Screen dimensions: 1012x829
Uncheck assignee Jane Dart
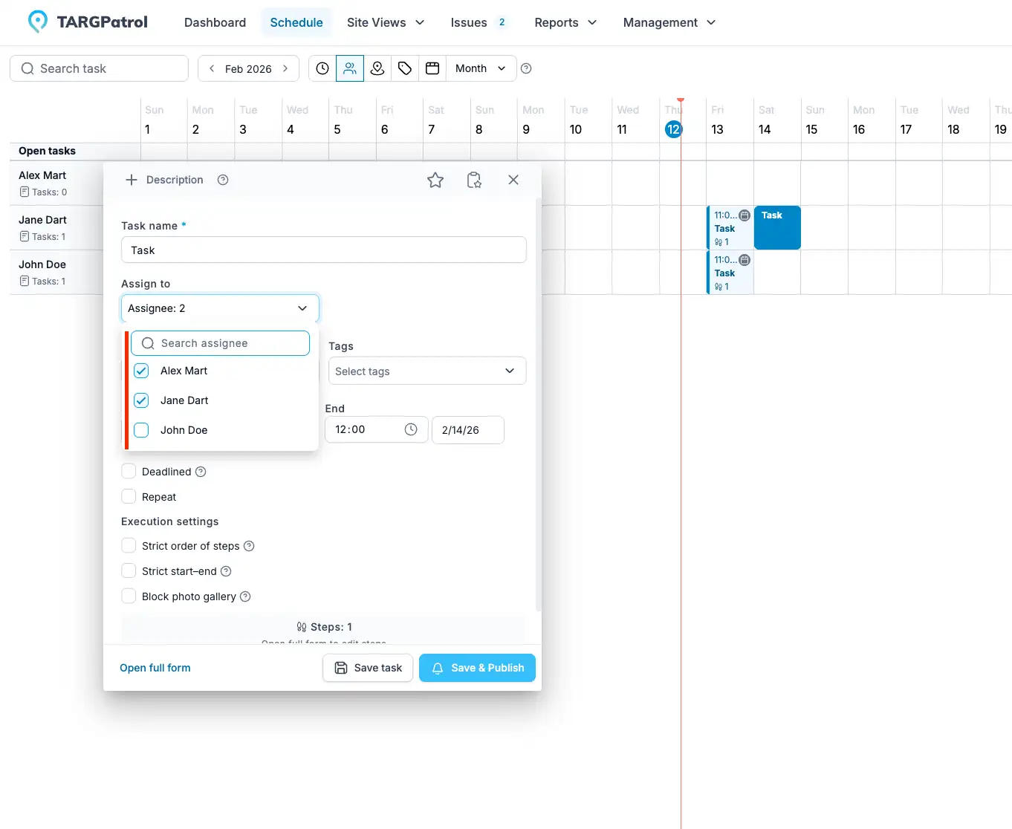coord(140,400)
